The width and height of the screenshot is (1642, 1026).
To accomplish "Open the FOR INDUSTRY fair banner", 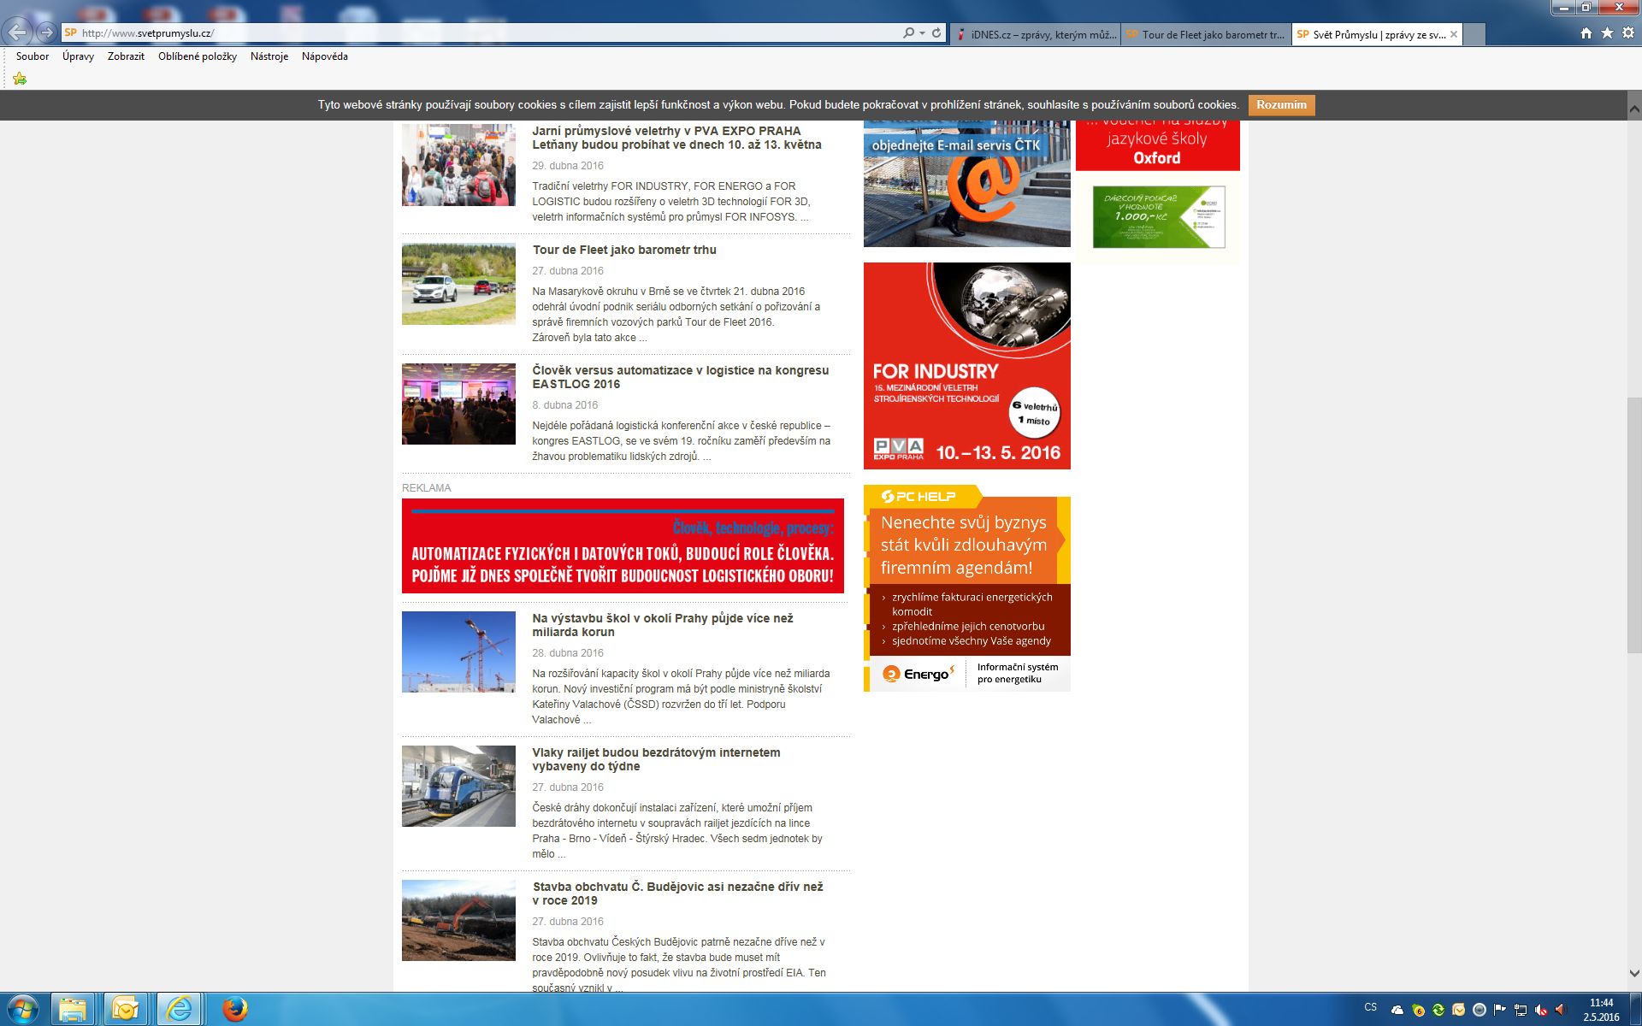I will [966, 366].
